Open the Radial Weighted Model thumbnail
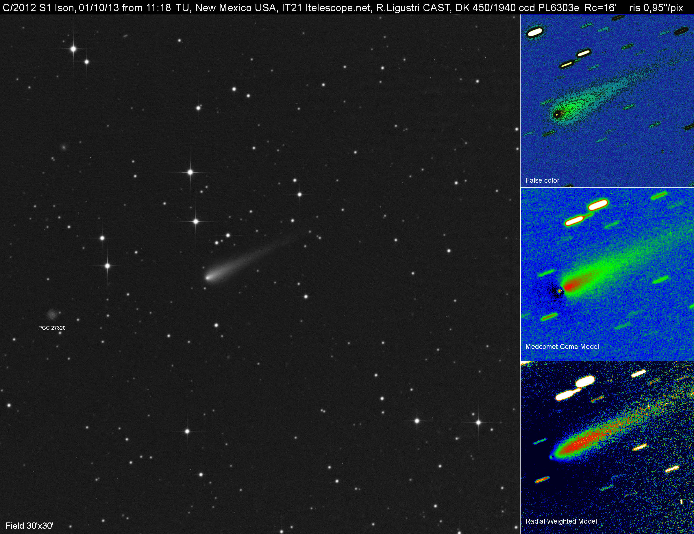This screenshot has width=694, height=534. [607, 447]
